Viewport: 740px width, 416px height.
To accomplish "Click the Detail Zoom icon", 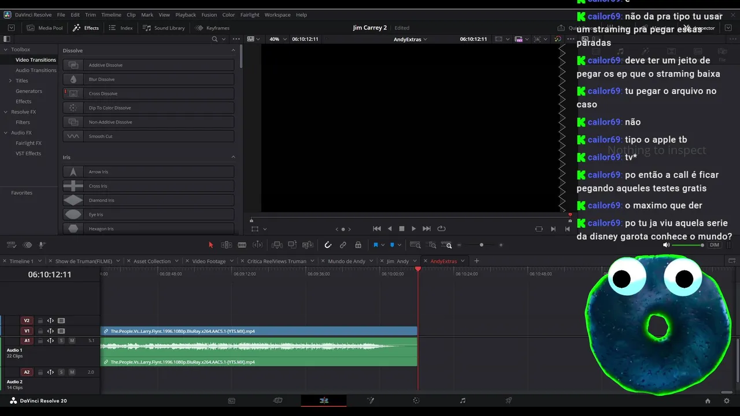I will tap(431, 245).
